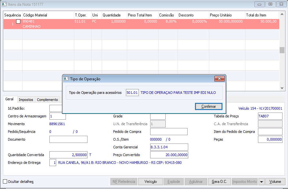Switch to the Complemento tab
The image size is (288, 189).
tap(47, 100)
